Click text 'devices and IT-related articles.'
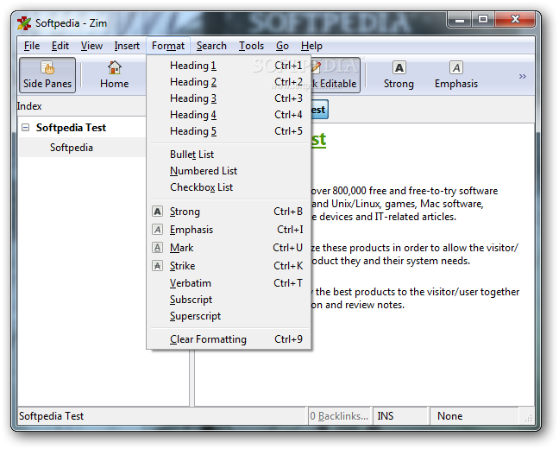Image resolution: width=559 pixels, height=449 pixels. click(388, 217)
